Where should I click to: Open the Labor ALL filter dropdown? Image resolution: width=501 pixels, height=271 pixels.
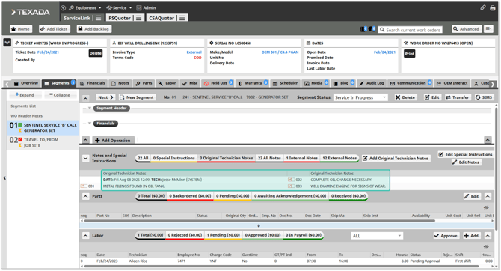point(377,236)
